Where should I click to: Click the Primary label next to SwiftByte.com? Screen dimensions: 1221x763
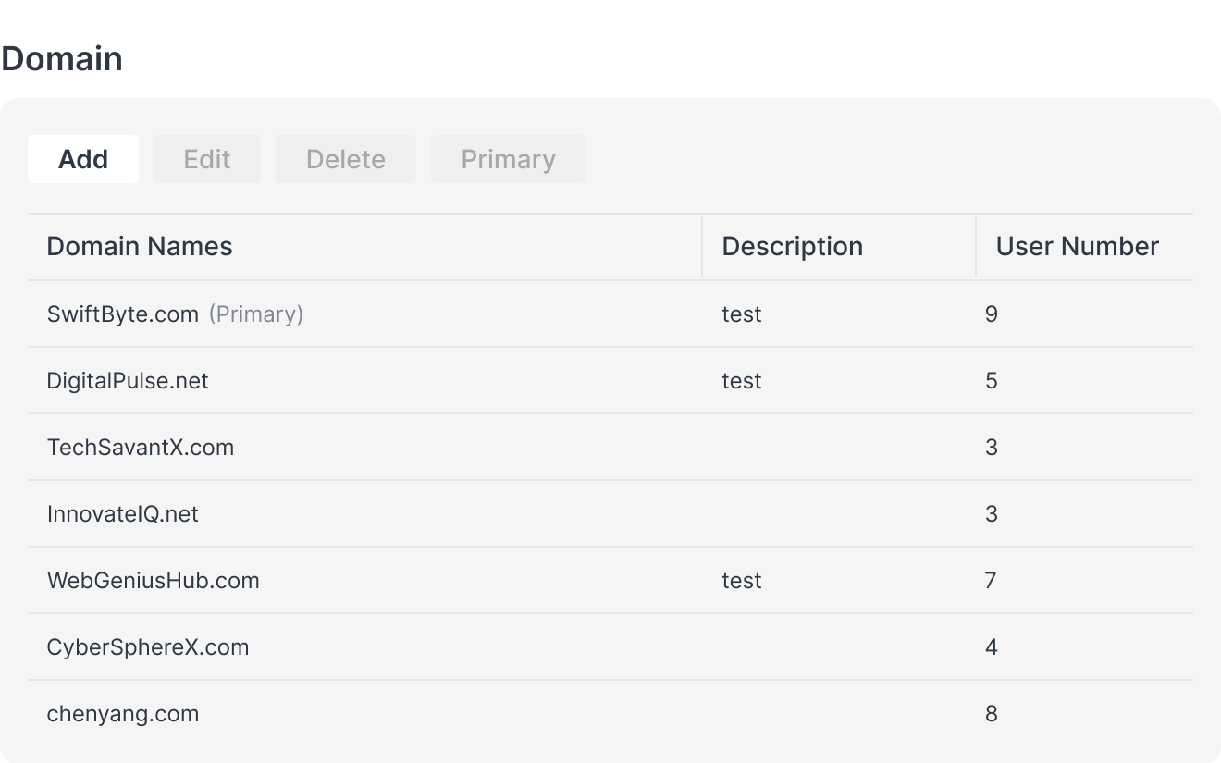[256, 314]
